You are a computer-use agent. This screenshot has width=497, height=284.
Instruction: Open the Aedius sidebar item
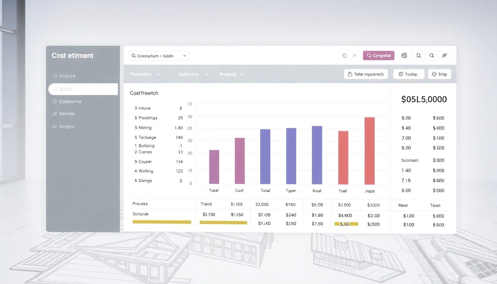pyautogui.click(x=64, y=76)
